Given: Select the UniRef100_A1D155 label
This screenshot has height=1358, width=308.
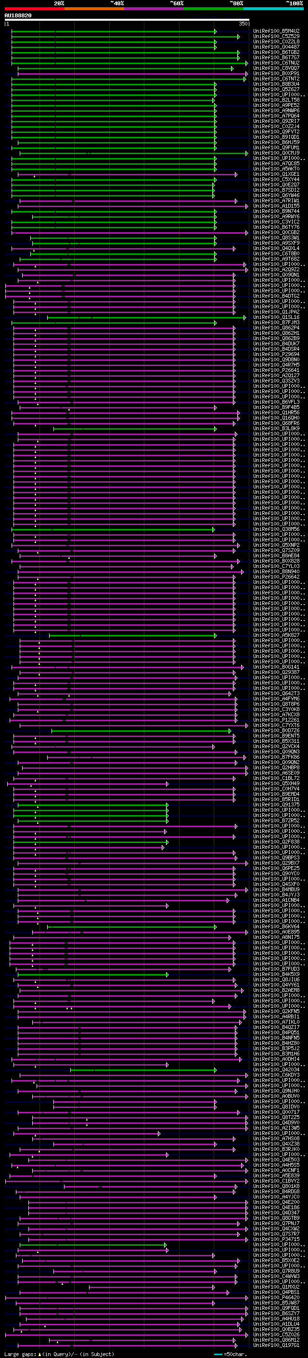Looking at the screenshot, I should [x=276, y=206].
